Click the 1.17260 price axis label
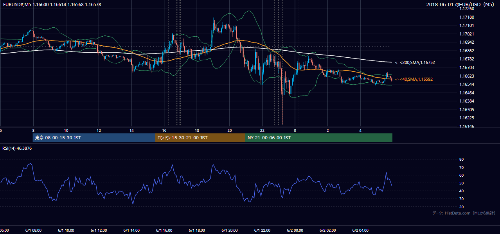Image resolution: width=500 pixels, height=234 pixels. (x=467, y=9)
